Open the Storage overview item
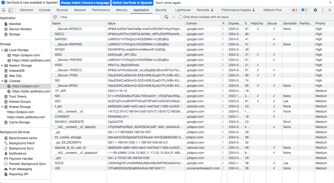 click(14, 34)
